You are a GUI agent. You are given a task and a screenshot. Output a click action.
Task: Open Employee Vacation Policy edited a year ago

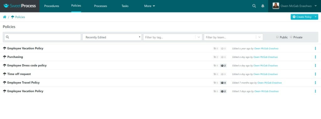pos(25,48)
